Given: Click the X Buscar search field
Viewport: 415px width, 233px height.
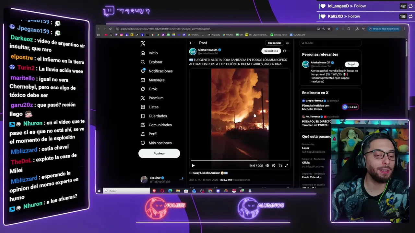Looking at the screenshot, I should tap(330, 43).
